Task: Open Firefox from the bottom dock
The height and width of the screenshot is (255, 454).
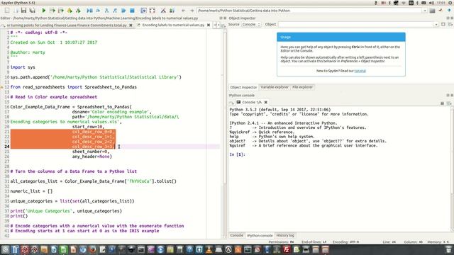Action: [x=92, y=249]
